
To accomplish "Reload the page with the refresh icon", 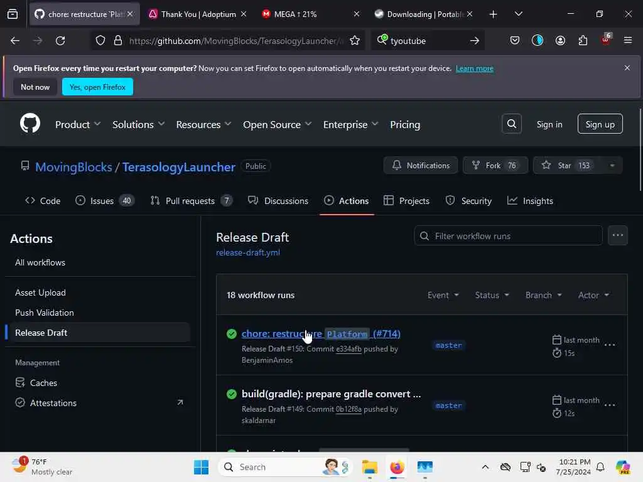I will tap(60, 41).
